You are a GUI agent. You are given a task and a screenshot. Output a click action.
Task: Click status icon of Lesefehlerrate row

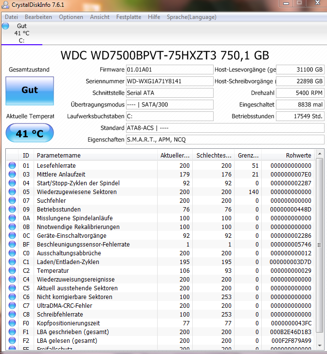click(x=12, y=165)
